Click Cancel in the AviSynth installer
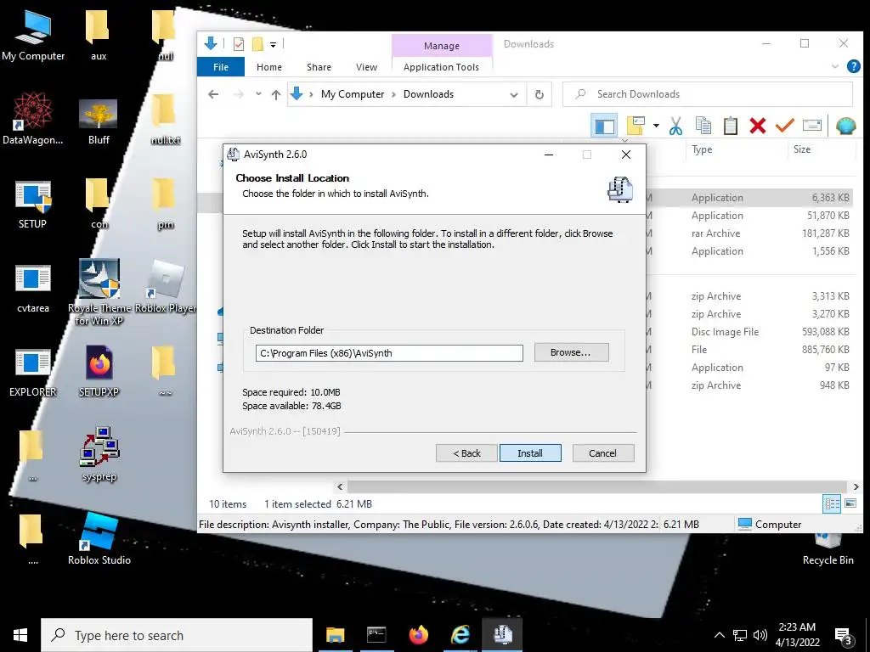The width and height of the screenshot is (870, 652). pos(602,453)
